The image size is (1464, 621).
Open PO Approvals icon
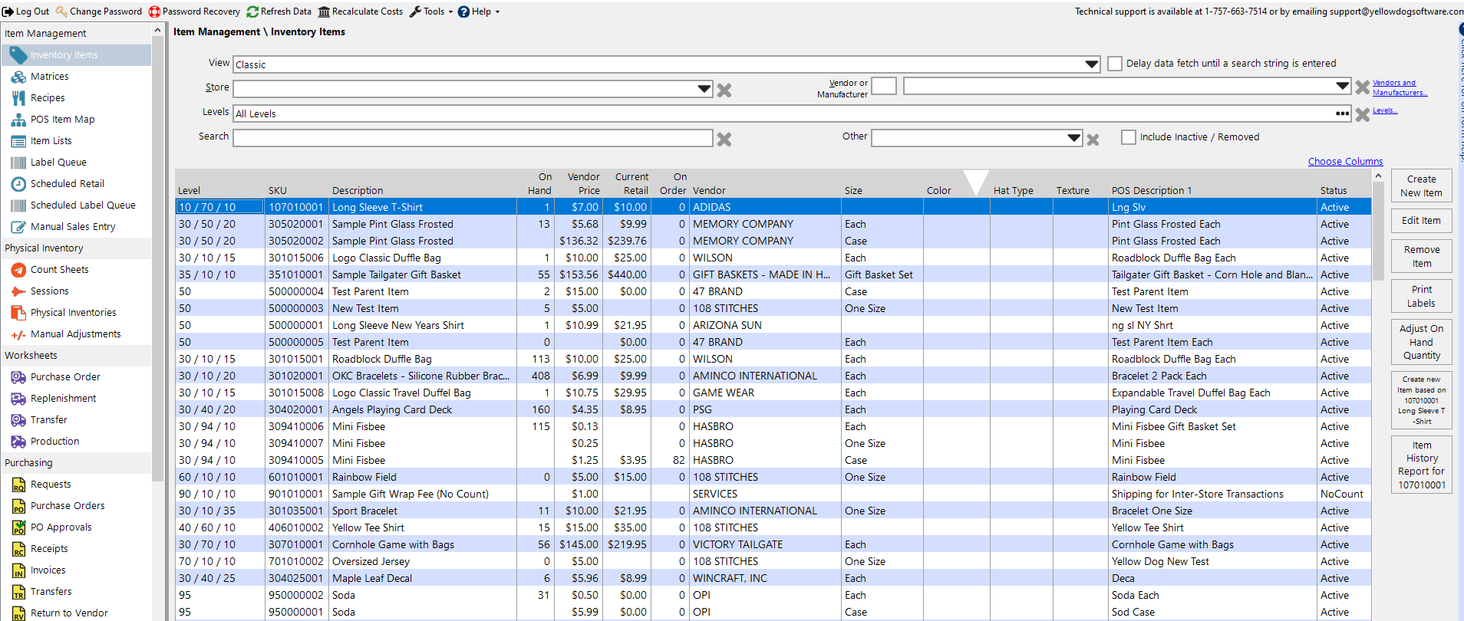click(x=18, y=527)
